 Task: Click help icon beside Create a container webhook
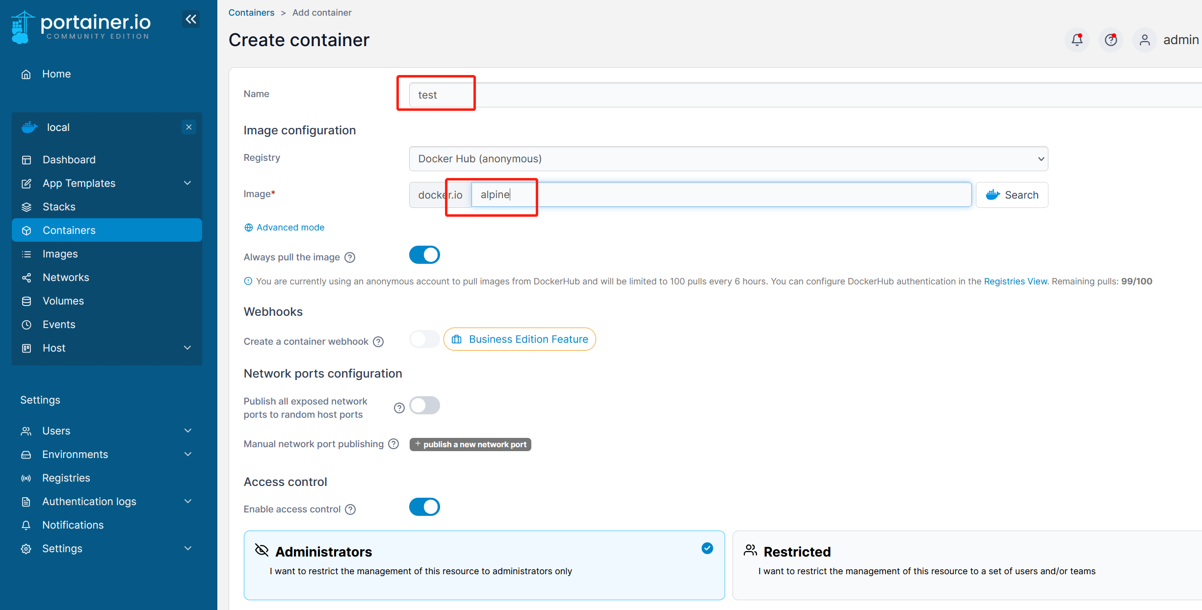(x=378, y=342)
